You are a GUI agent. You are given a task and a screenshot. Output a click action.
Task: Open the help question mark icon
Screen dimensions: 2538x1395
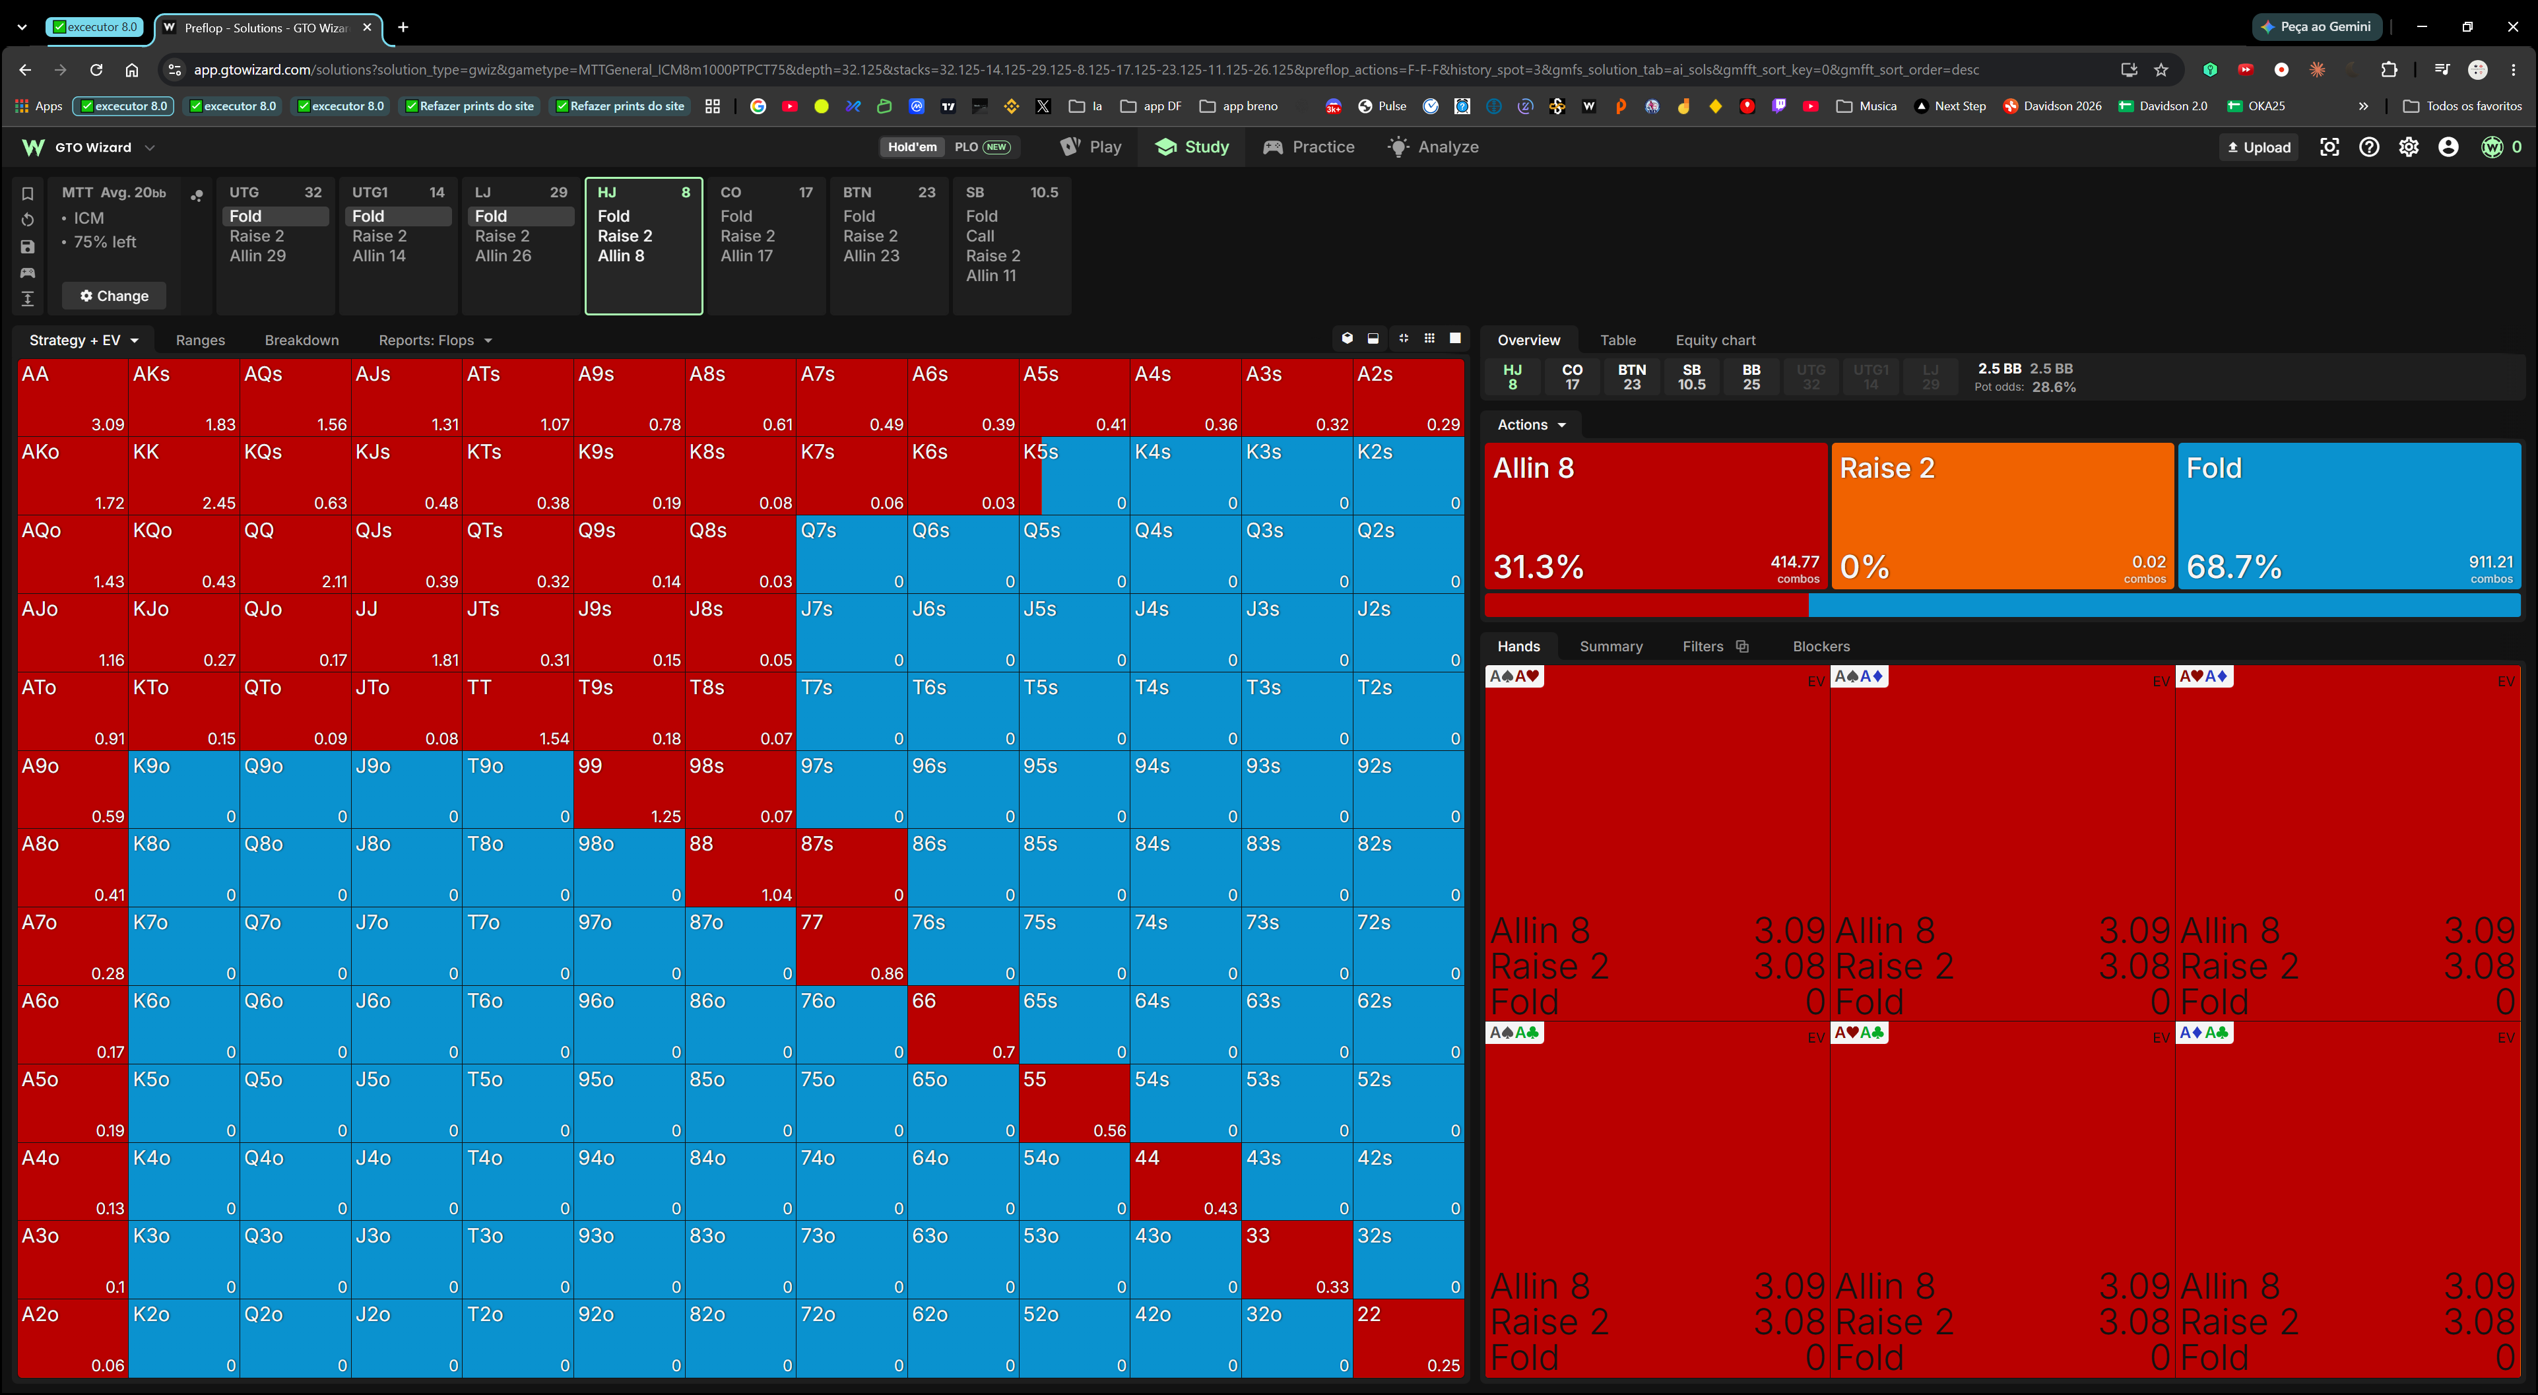pos(2368,146)
